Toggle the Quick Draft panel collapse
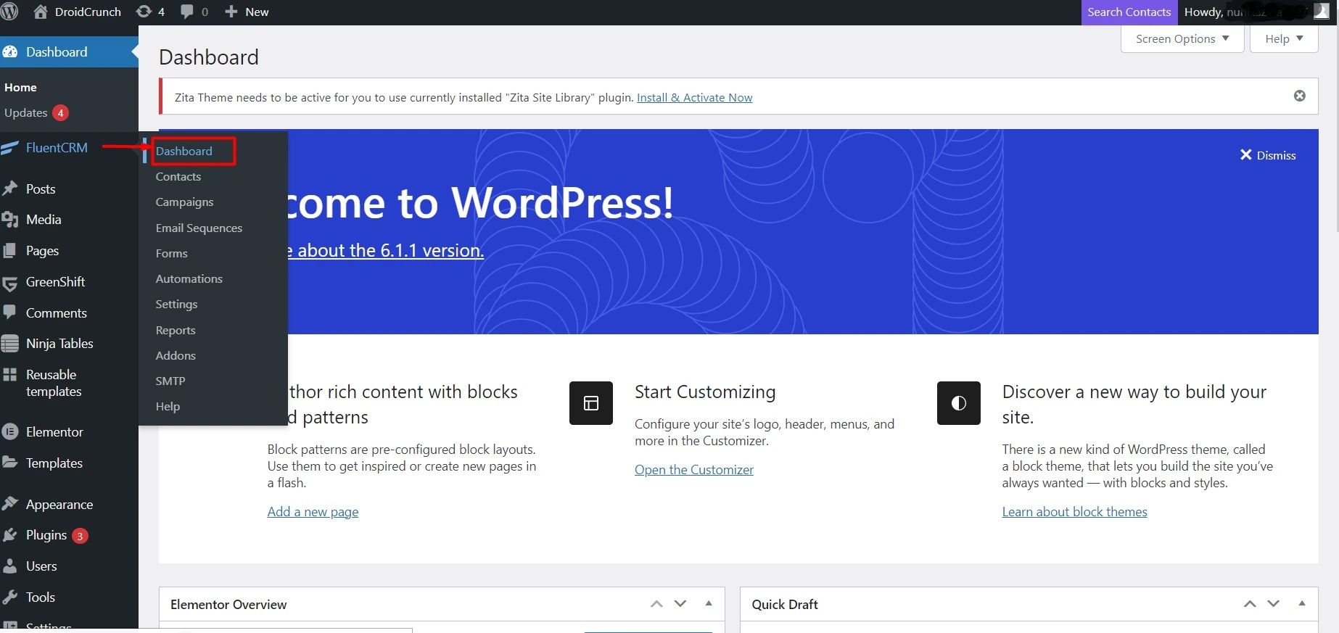This screenshot has width=1339, height=633. [x=1302, y=603]
